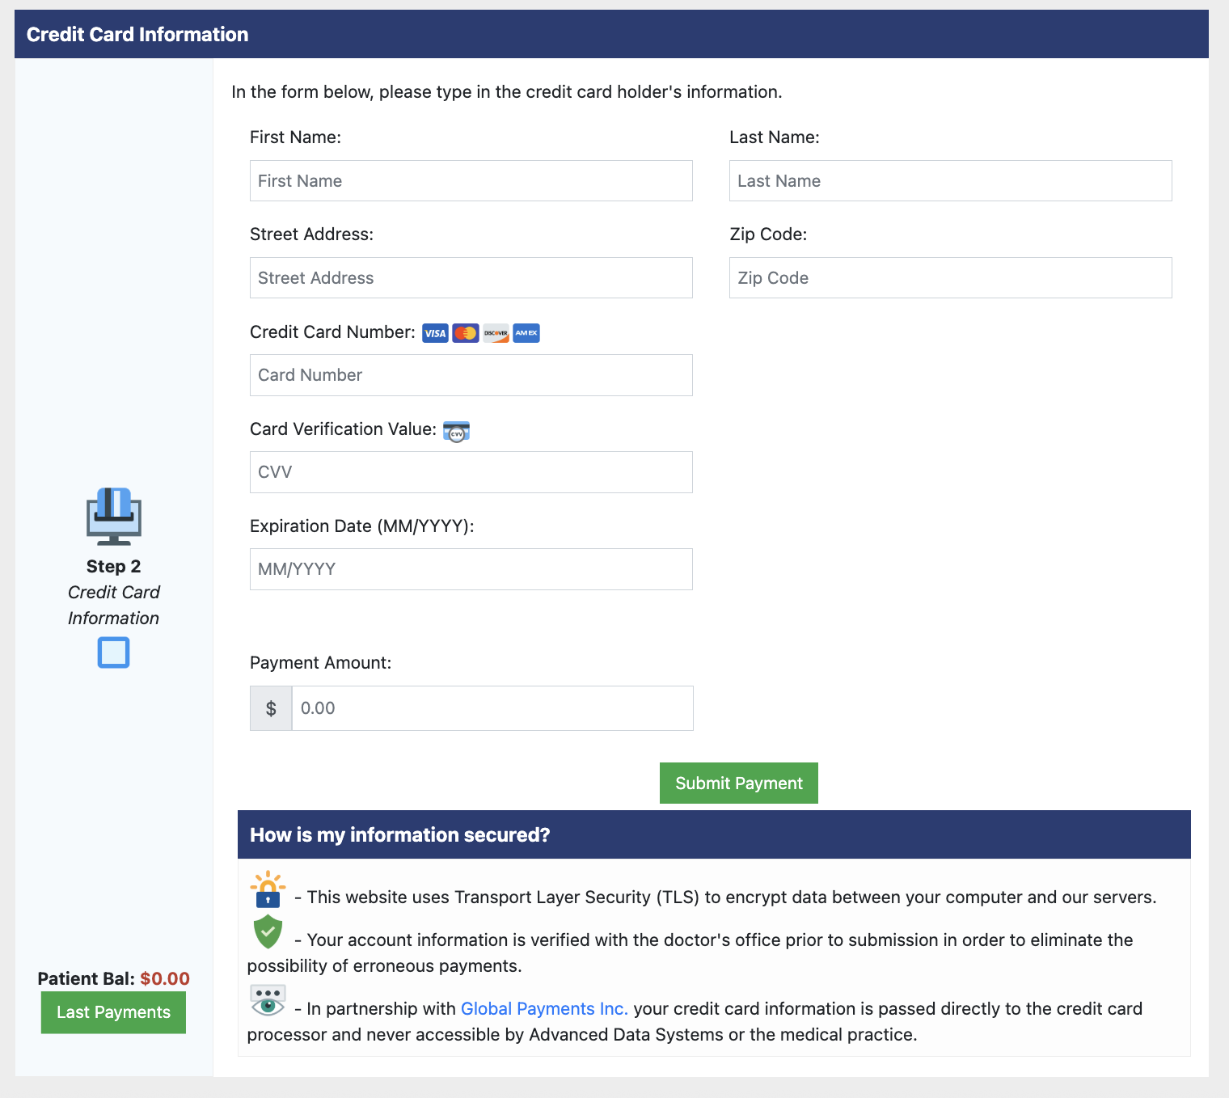Click the Discover card icon

pyautogui.click(x=496, y=332)
